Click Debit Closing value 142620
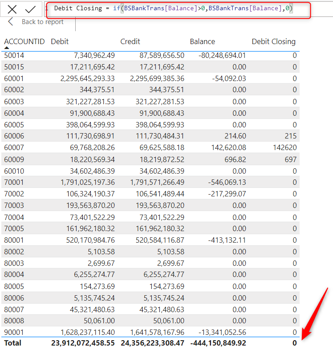 point(285,147)
